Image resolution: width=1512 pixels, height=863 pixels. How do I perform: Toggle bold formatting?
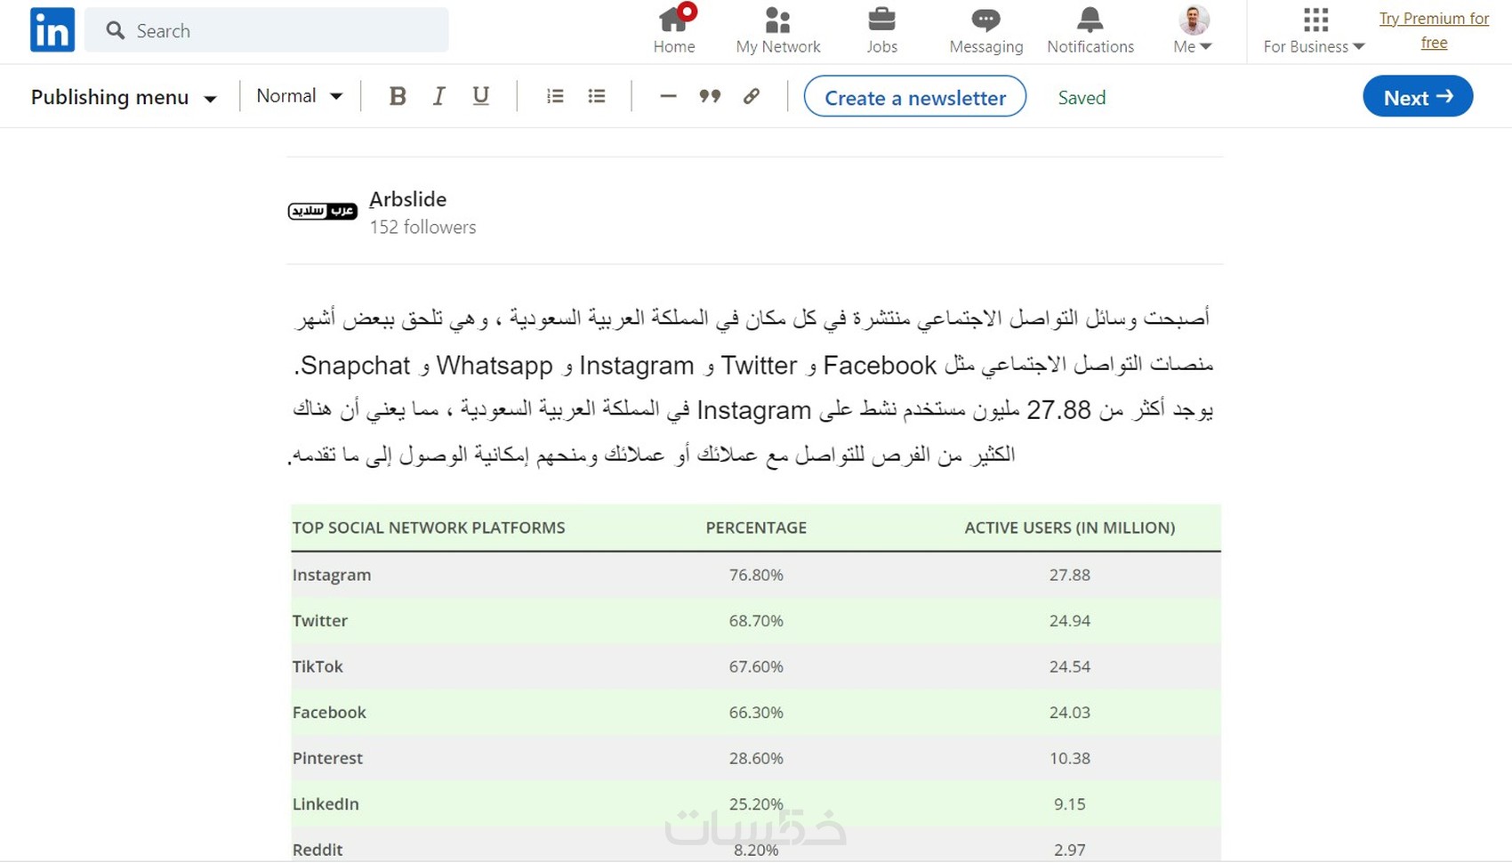(x=398, y=96)
